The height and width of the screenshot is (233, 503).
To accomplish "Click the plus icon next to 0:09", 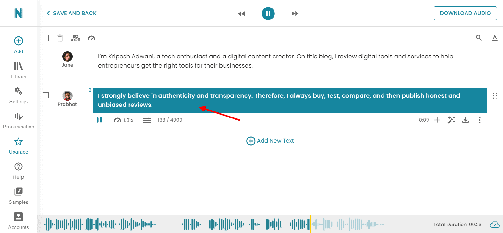I will pos(437,120).
